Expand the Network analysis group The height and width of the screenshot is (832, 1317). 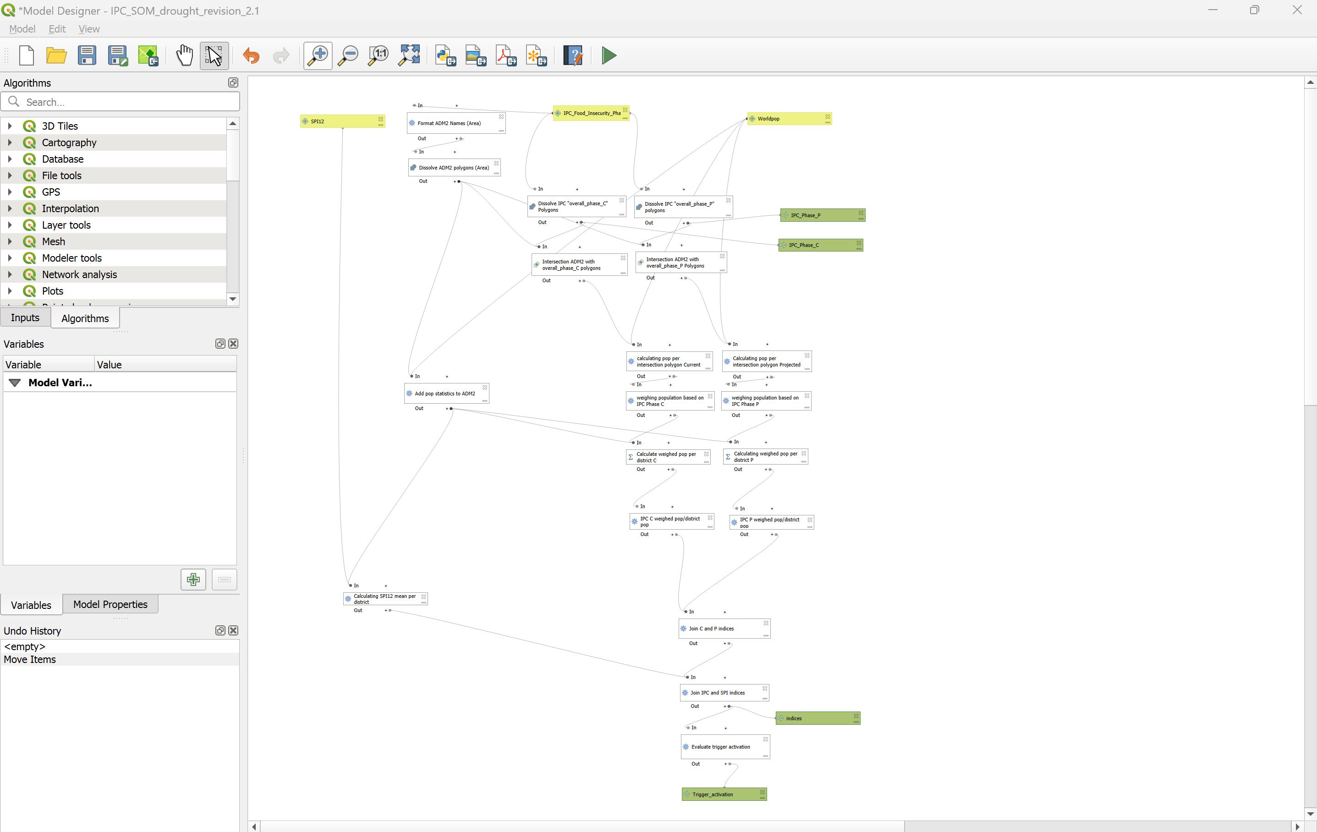point(10,274)
